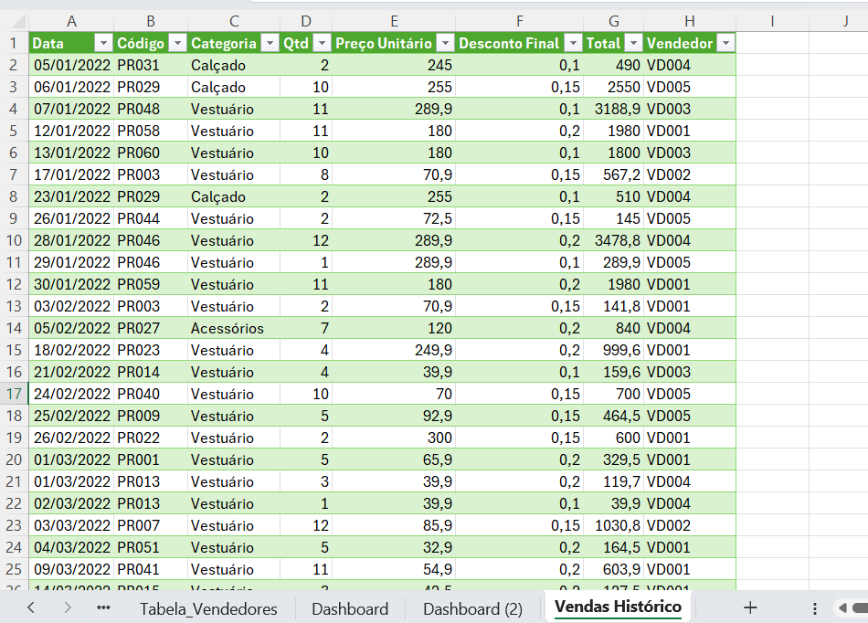Select all cells via corner triangle
The height and width of the screenshot is (623, 868).
pyautogui.click(x=17, y=22)
